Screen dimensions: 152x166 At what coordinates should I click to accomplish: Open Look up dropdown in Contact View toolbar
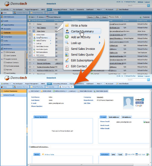(72, 91)
